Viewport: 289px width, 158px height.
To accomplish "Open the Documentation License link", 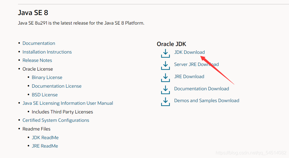I will coord(57,86).
